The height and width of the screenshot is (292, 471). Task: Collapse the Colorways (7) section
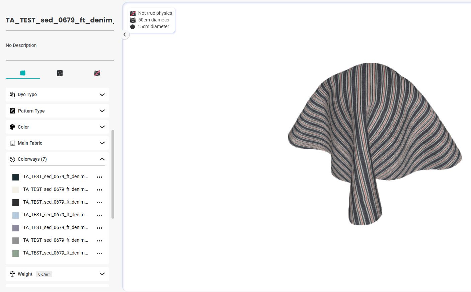pyautogui.click(x=102, y=159)
